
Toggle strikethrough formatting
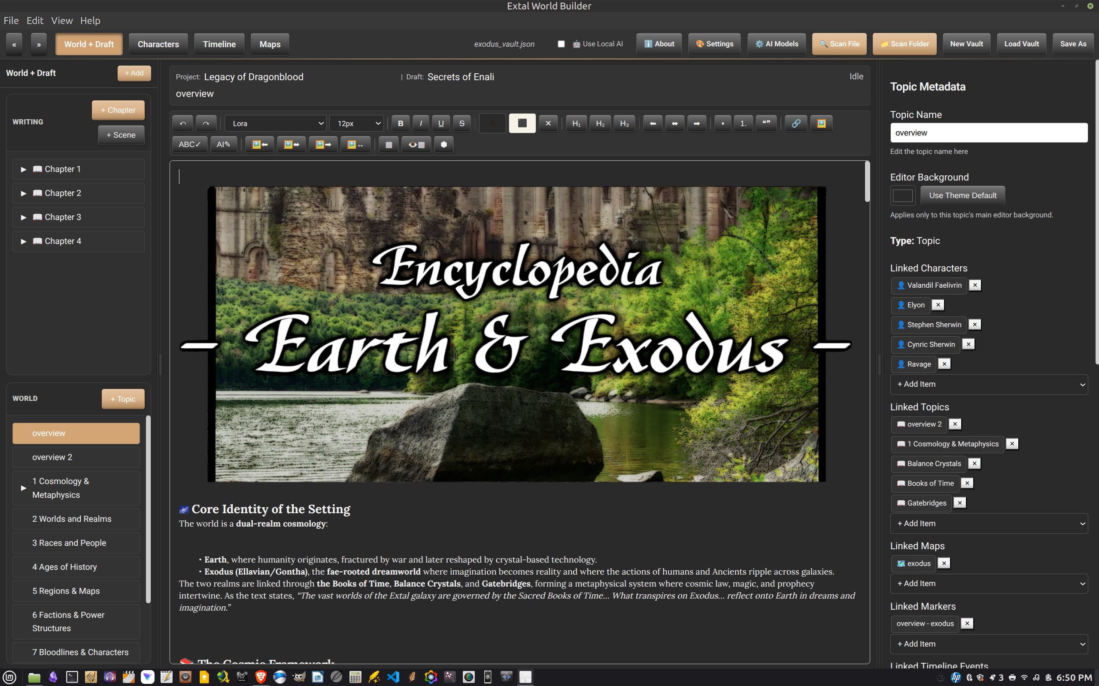point(461,123)
